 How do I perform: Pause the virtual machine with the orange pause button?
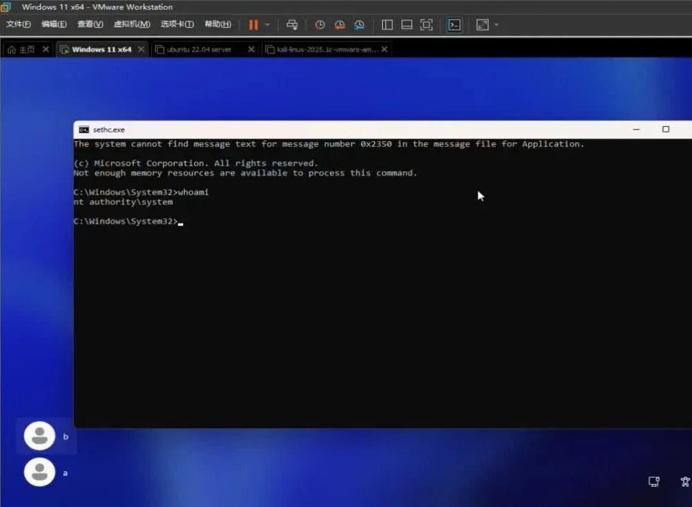[x=253, y=25]
